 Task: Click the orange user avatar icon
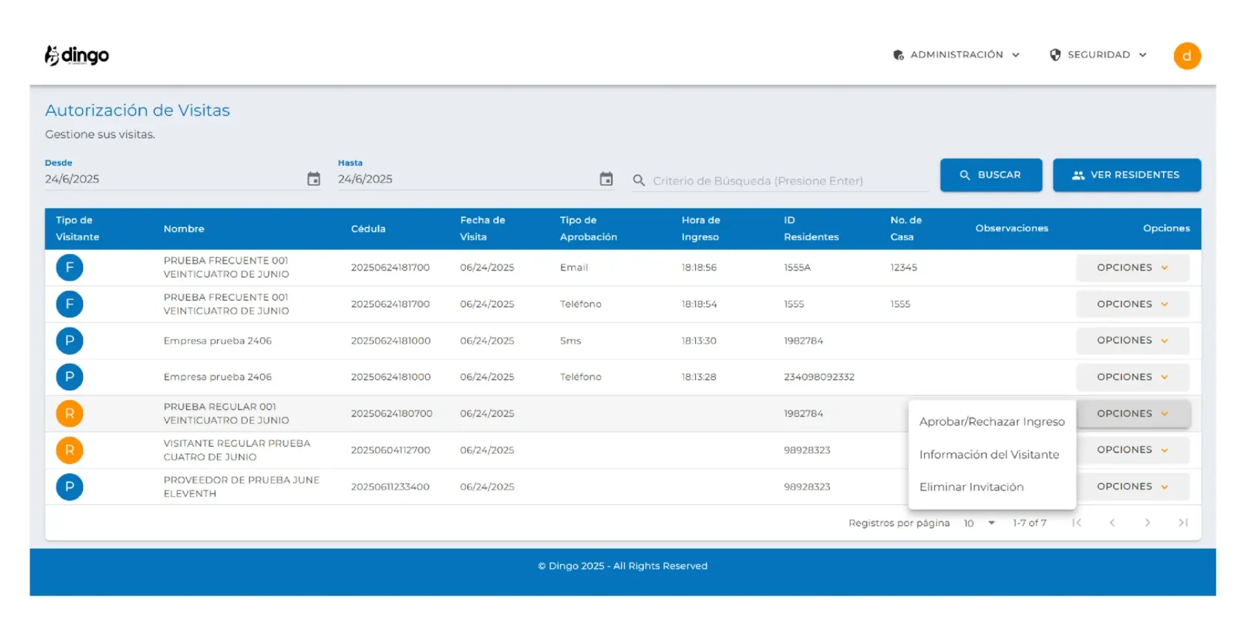click(1186, 56)
